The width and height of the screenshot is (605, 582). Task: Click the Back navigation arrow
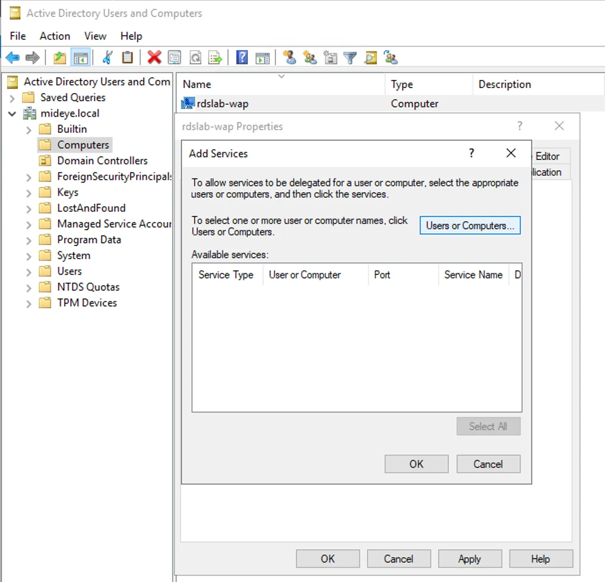point(12,57)
